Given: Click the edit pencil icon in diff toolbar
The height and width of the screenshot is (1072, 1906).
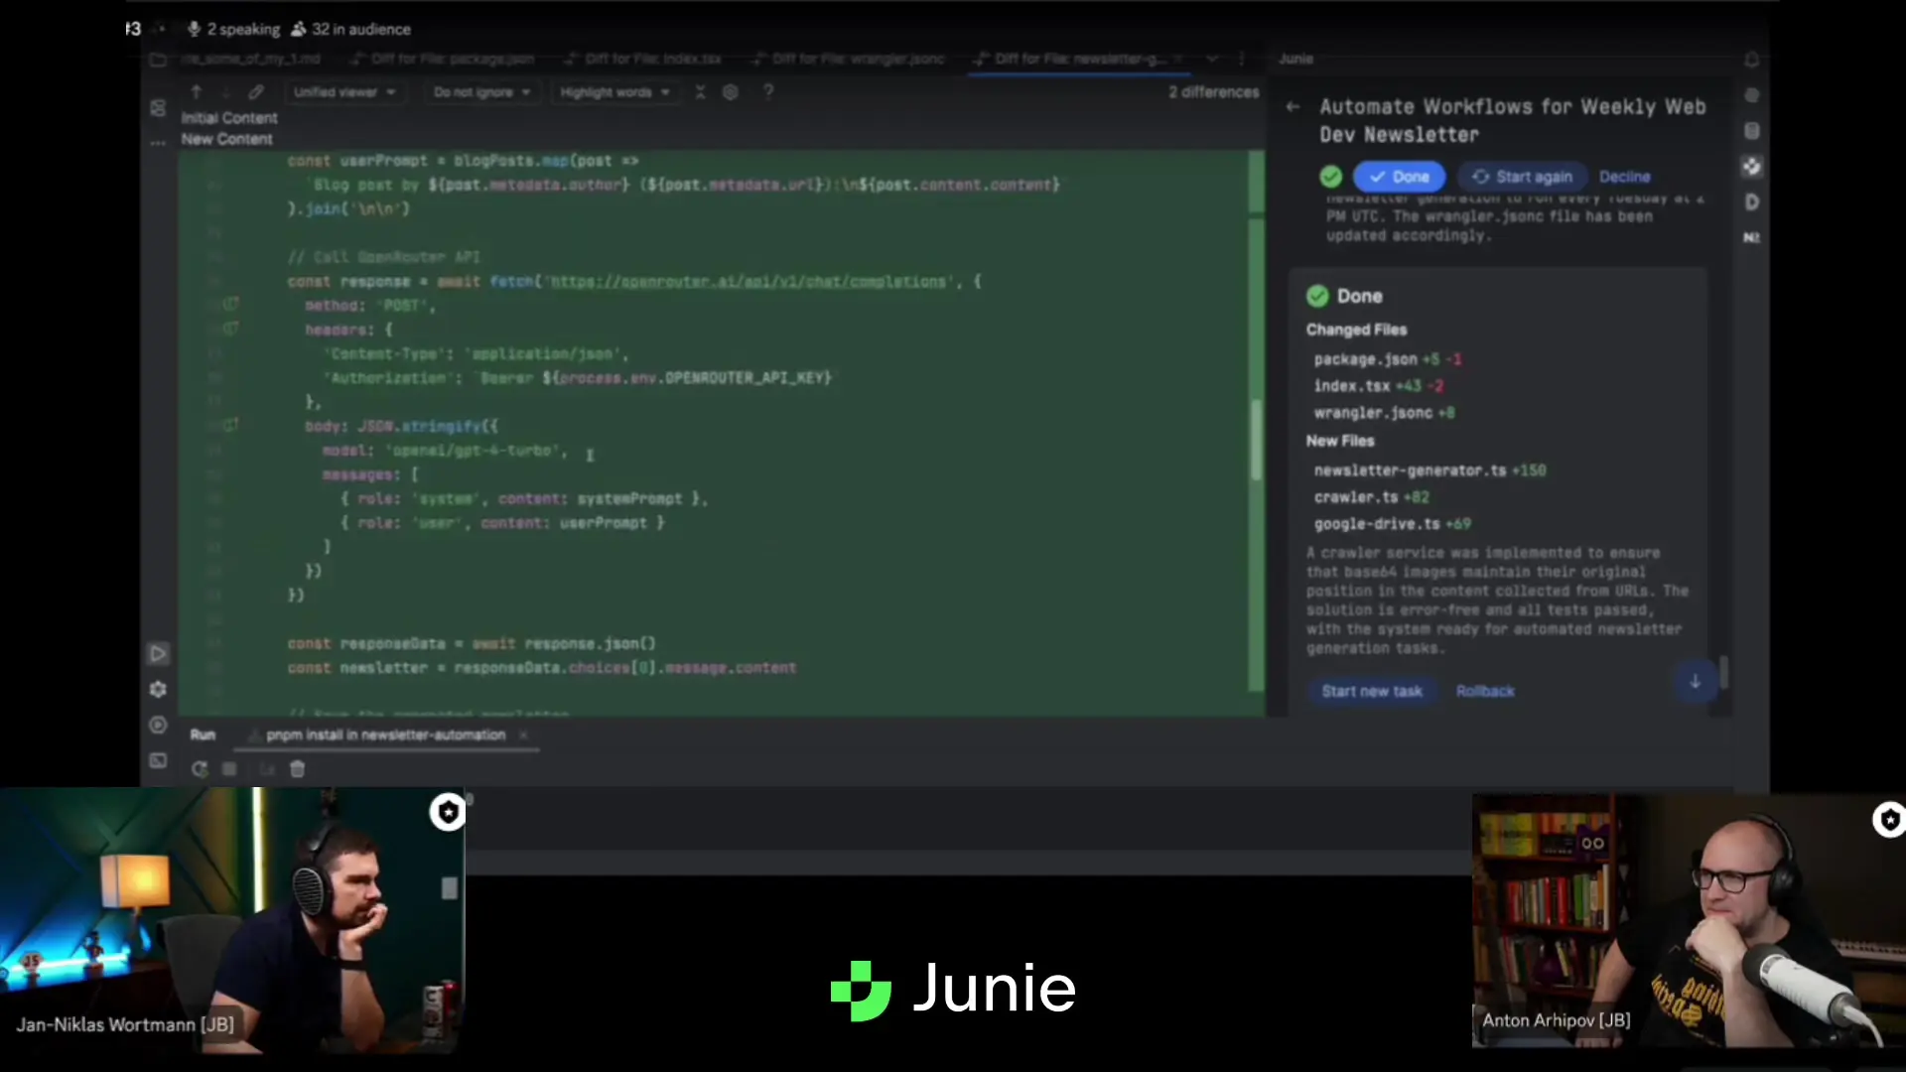Looking at the screenshot, I should point(256,91).
